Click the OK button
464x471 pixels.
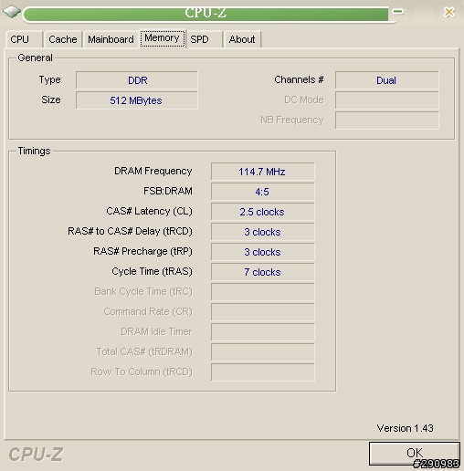click(415, 454)
